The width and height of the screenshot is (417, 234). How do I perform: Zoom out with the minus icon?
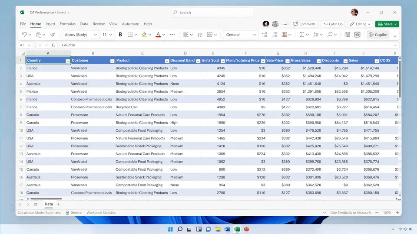377,212
